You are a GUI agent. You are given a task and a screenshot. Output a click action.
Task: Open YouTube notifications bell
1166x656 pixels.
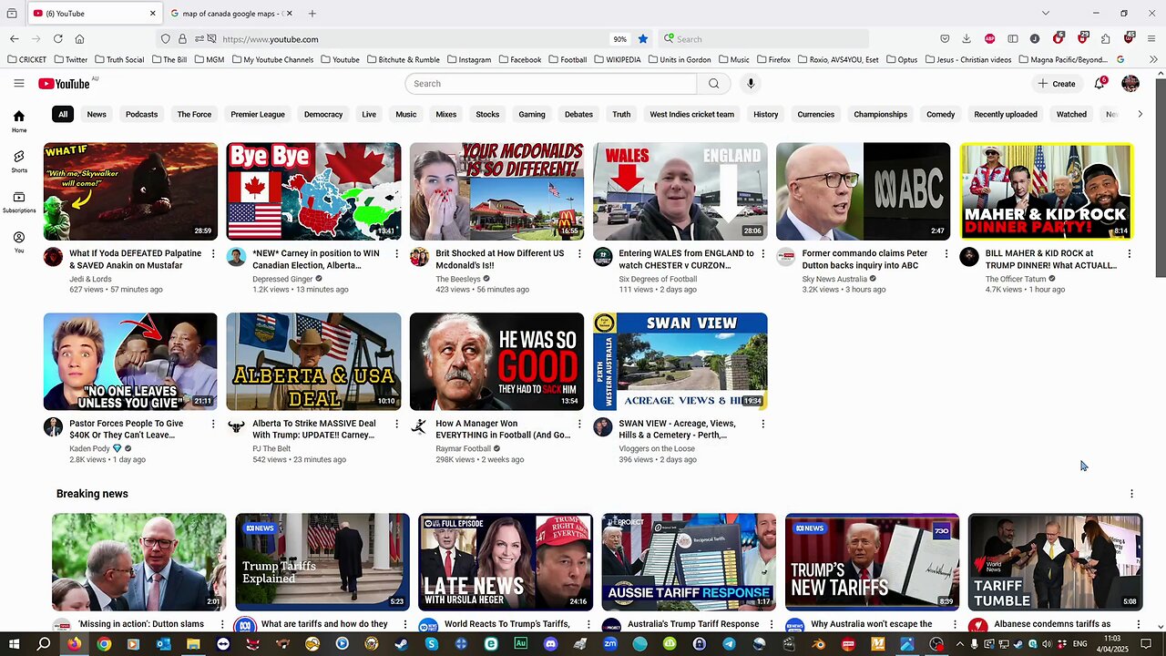[x=1100, y=83]
